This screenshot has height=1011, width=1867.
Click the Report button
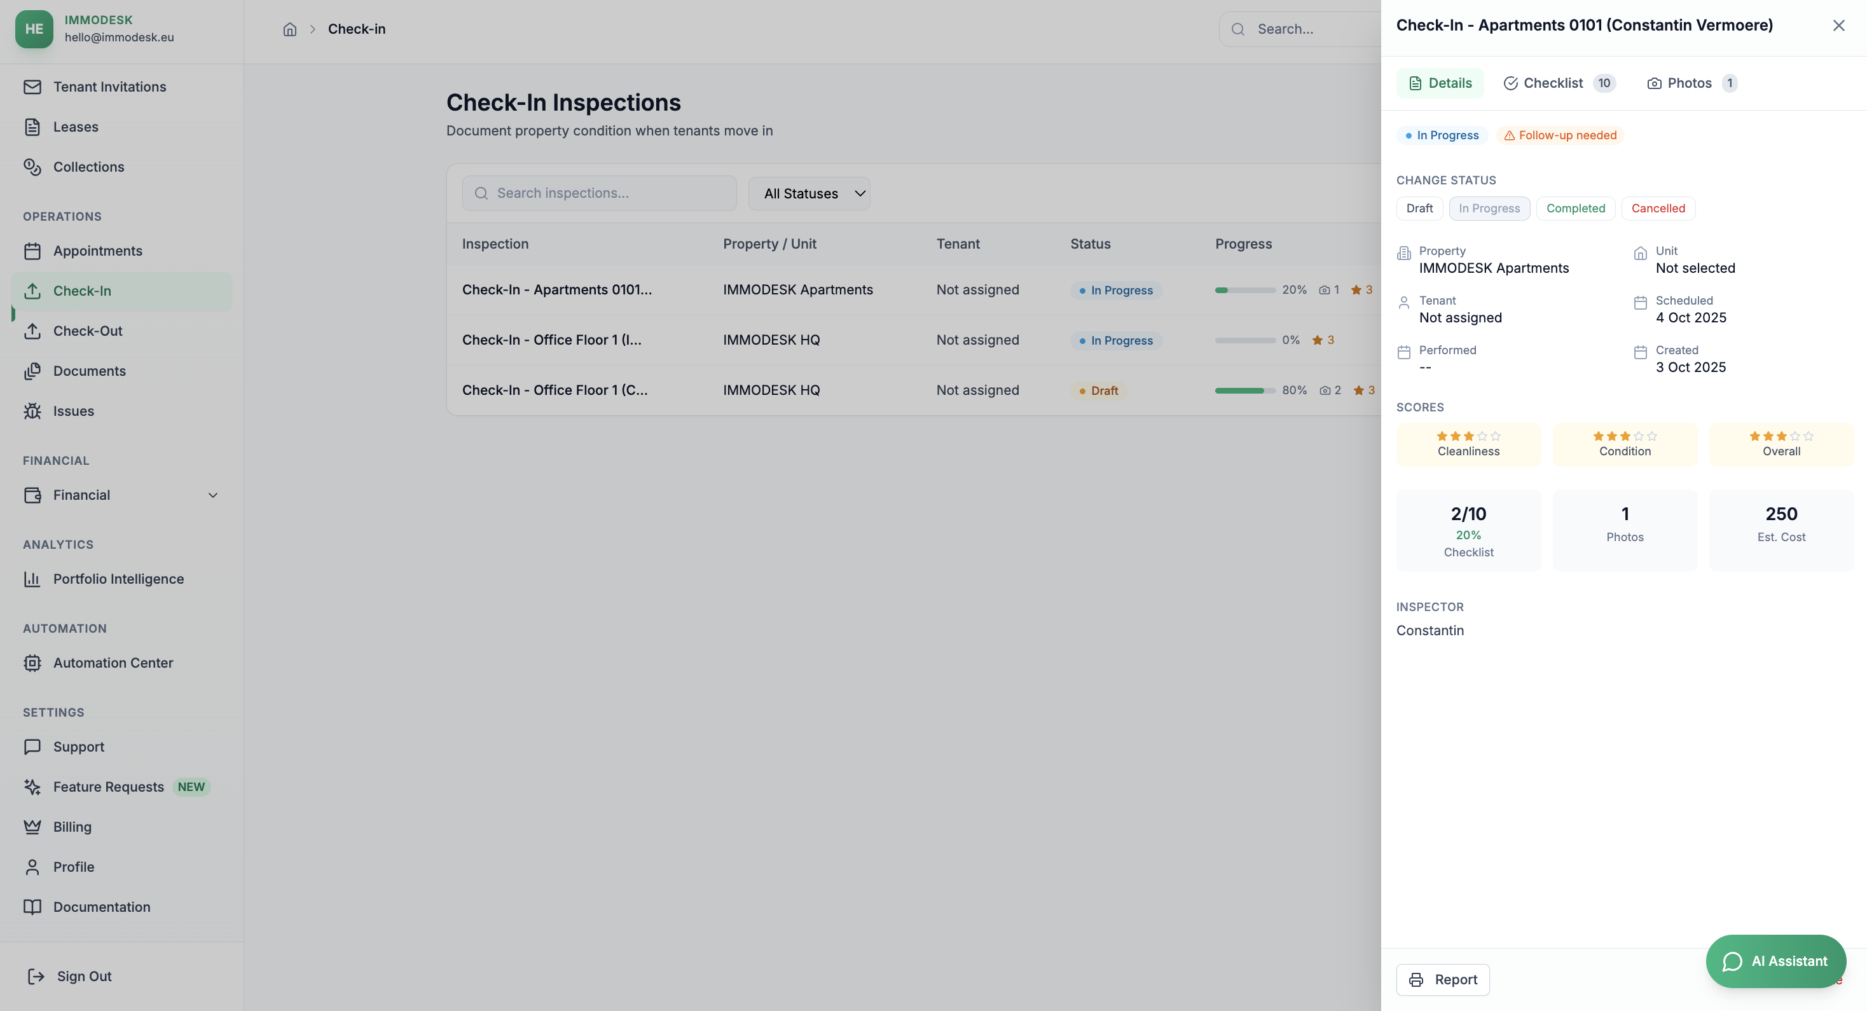click(x=1442, y=979)
